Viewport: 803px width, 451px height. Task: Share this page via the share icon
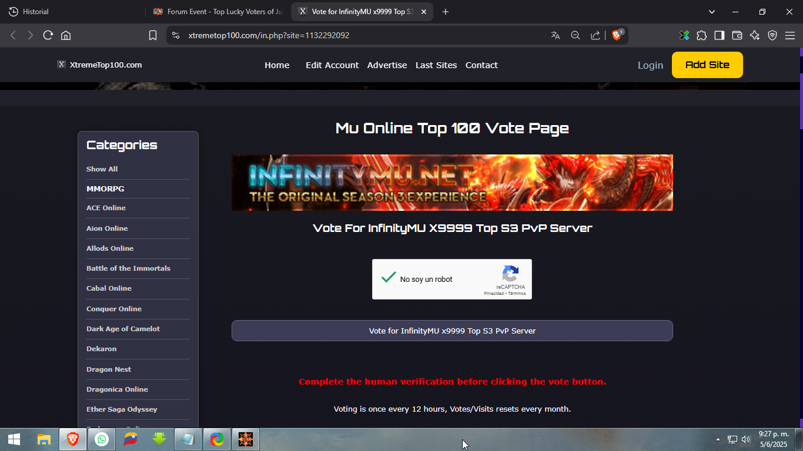[595, 35]
